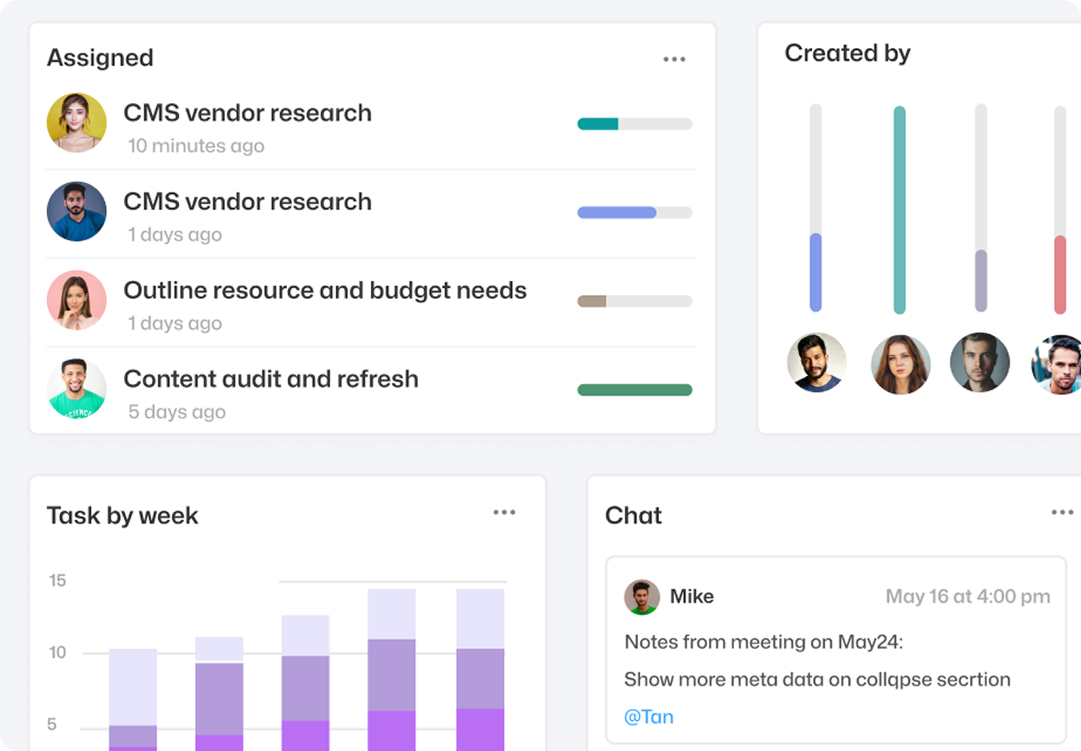Viewport: 1081px width, 751px height.
Task: Click the blue progress bar for CMS vendor research
Action: tap(634, 213)
